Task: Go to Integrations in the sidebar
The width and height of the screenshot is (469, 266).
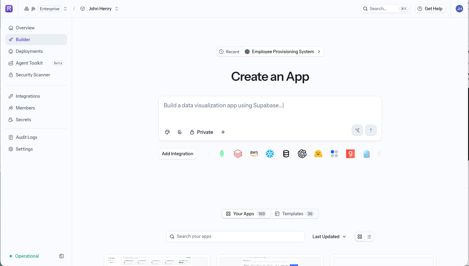Action: [36, 96]
